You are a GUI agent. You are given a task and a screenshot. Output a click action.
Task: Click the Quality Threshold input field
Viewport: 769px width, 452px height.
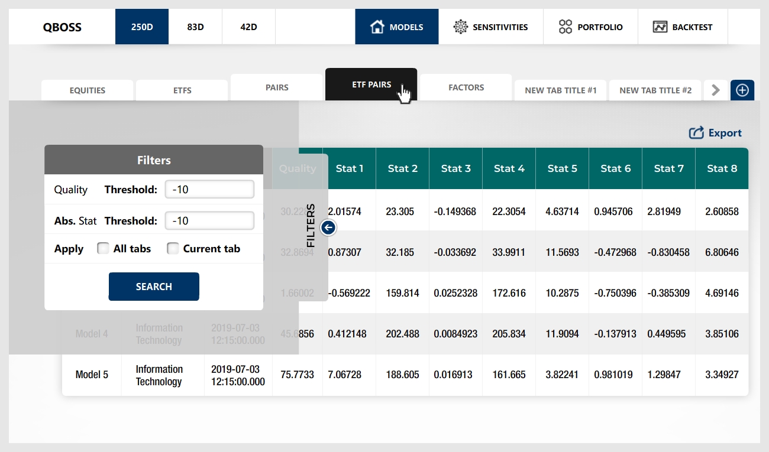point(209,190)
